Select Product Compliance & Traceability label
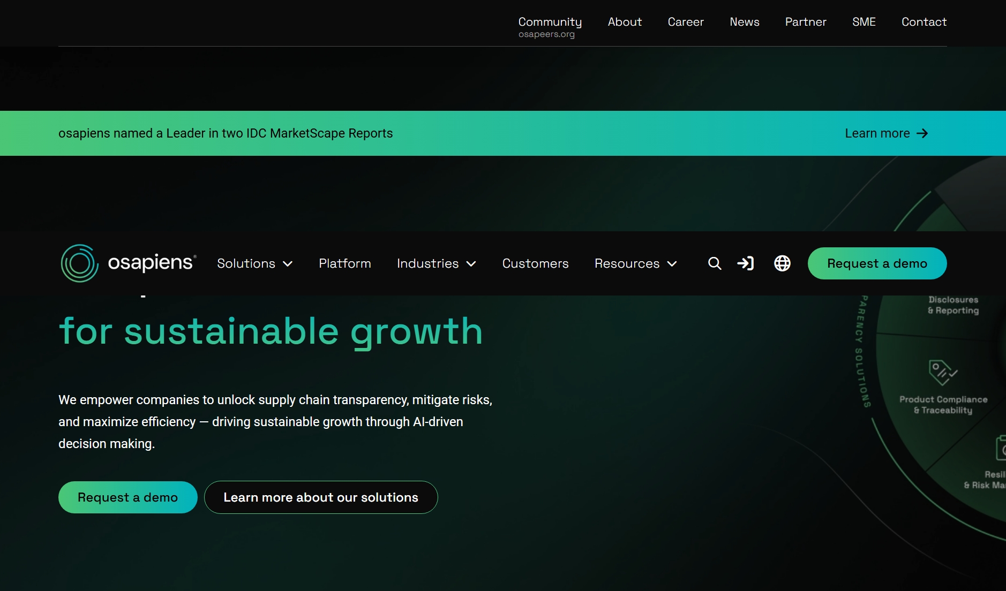This screenshot has width=1006, height=591. [x=943, y=405]
